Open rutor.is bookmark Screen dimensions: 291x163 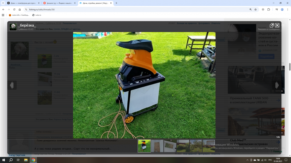click(x=37, y=15)
